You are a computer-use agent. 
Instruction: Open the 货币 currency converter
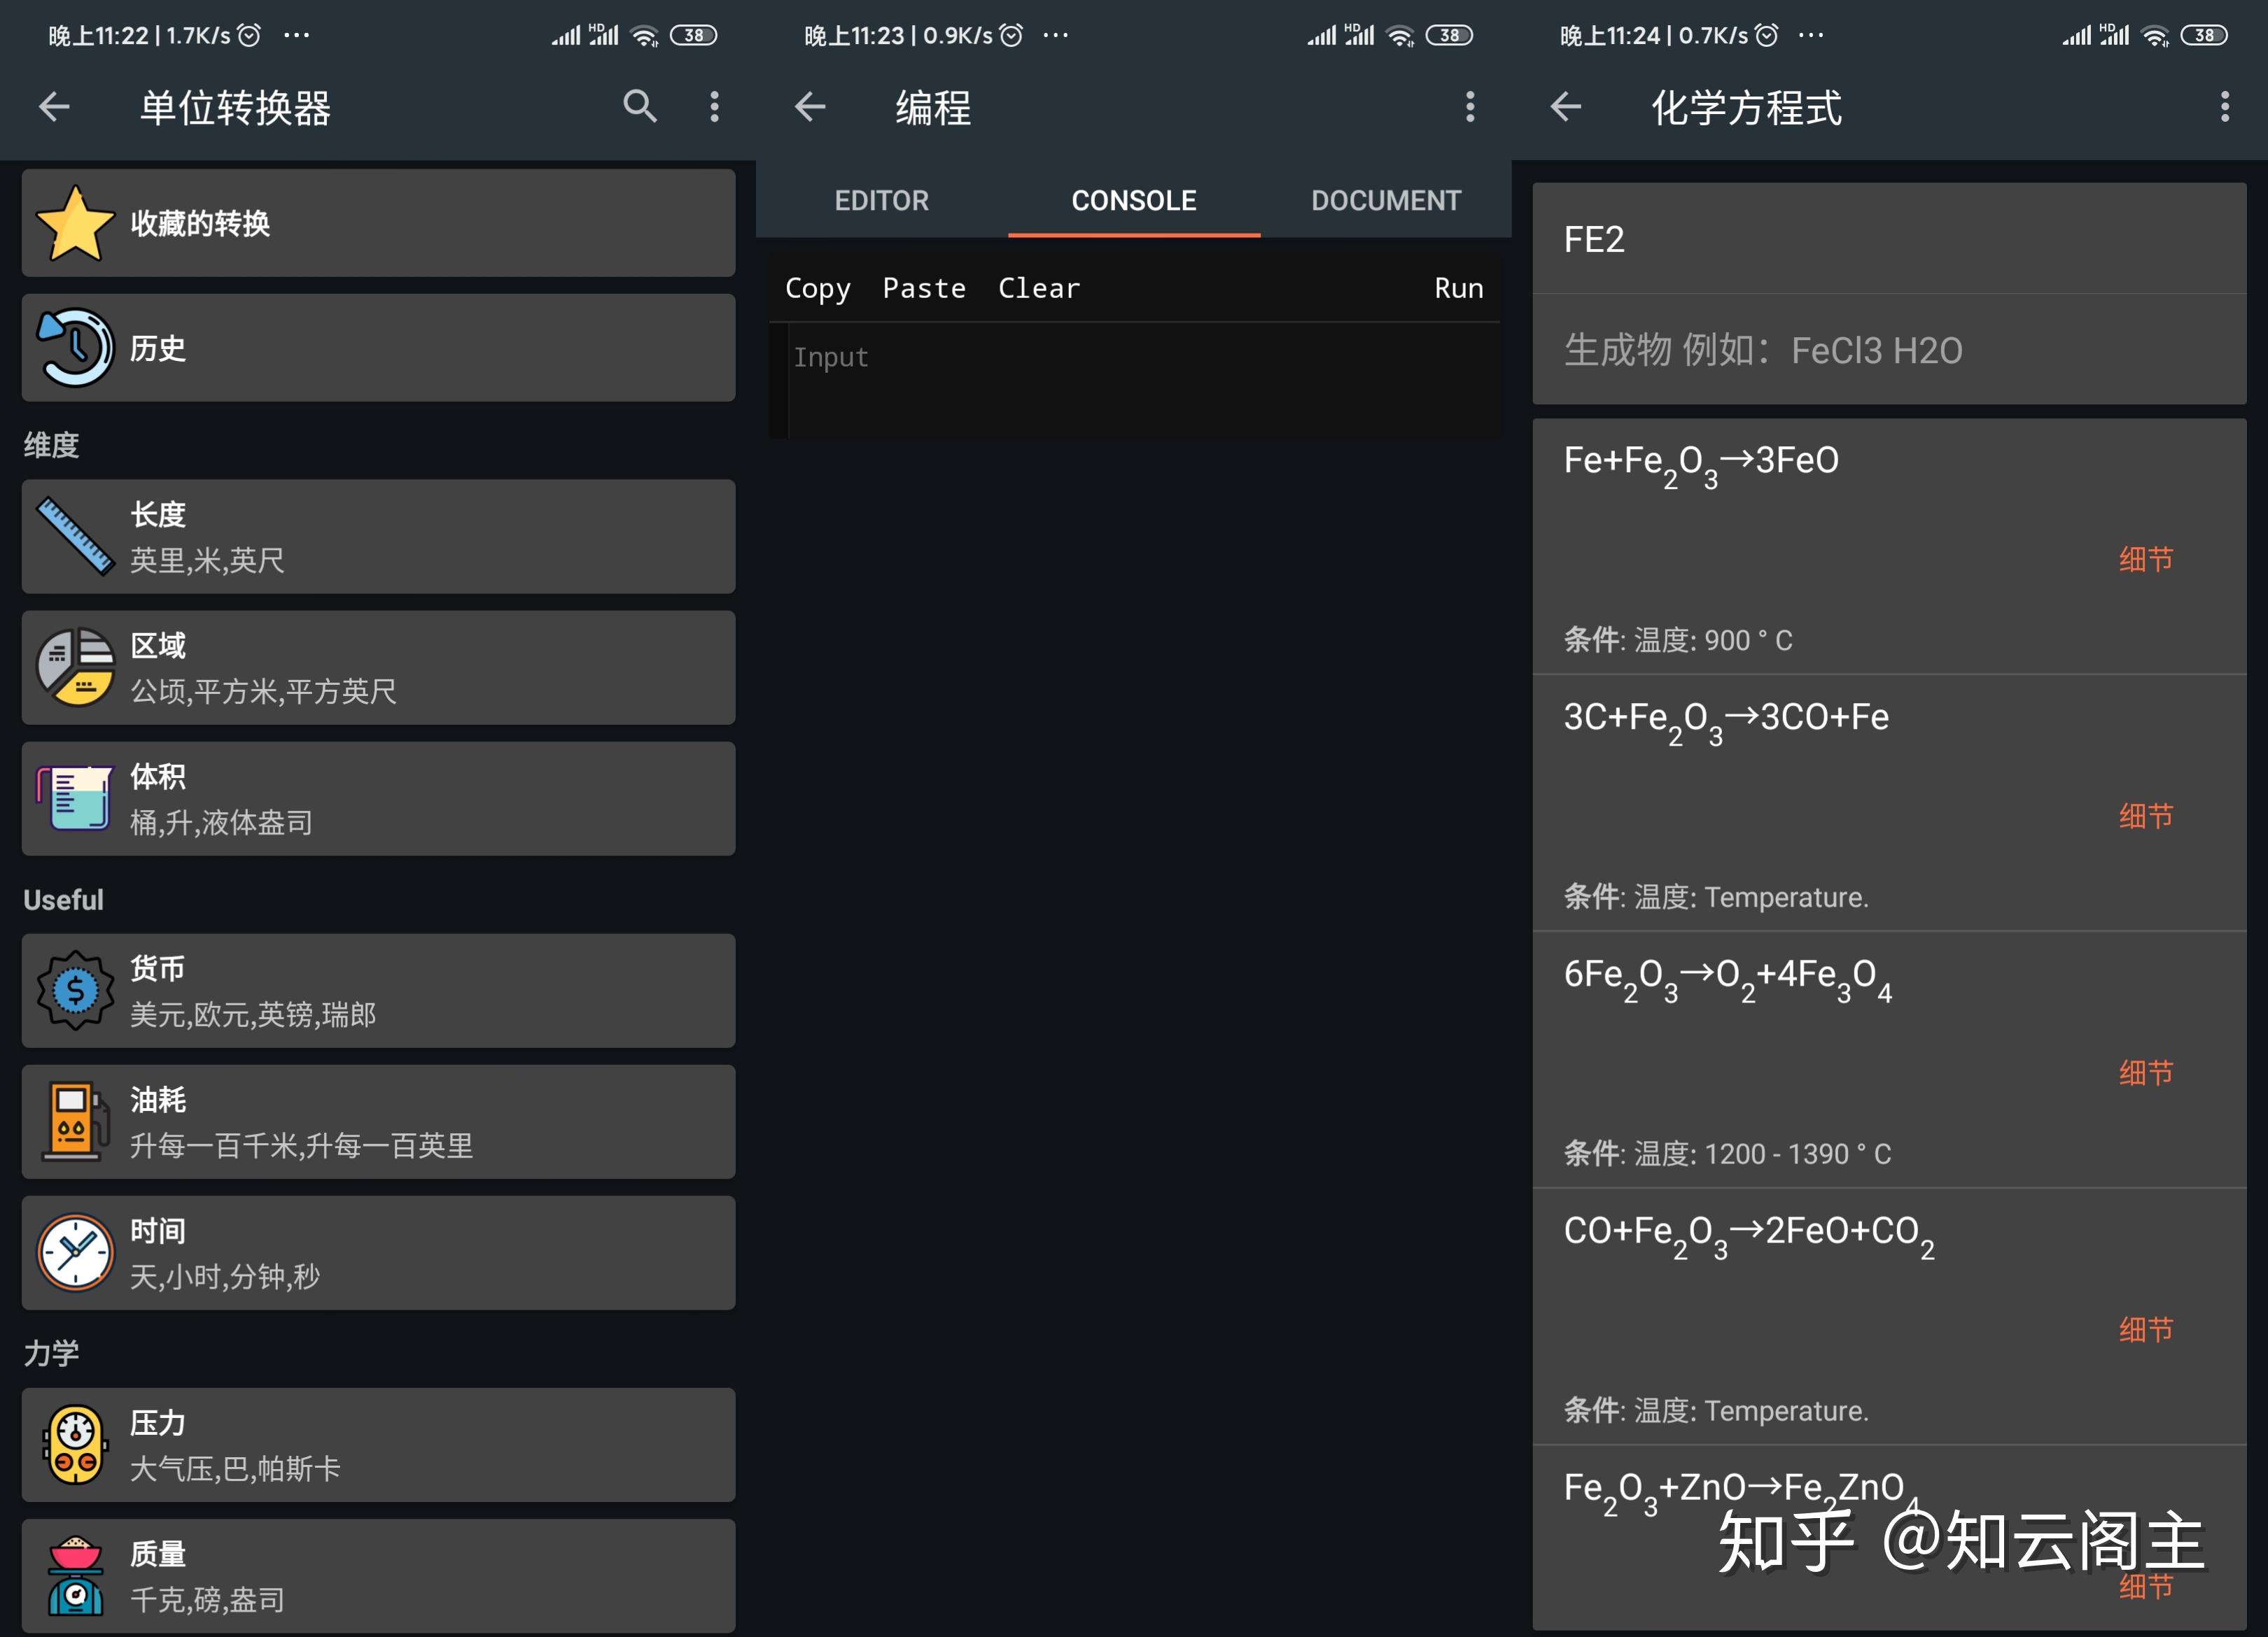(378, 991)
